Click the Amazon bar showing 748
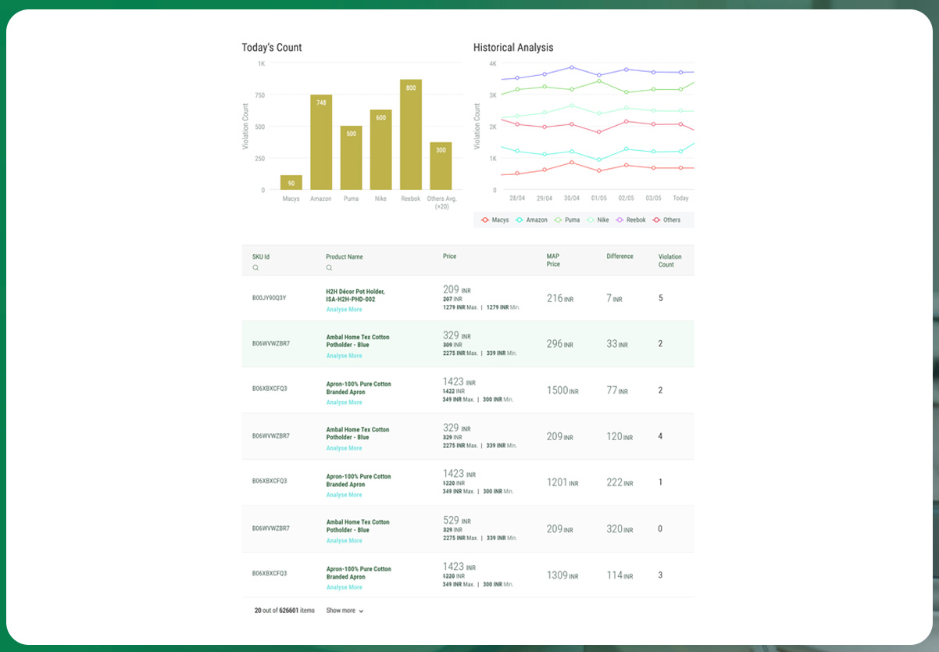The height and width of the screenshot is (652, 939). point(321,142)
